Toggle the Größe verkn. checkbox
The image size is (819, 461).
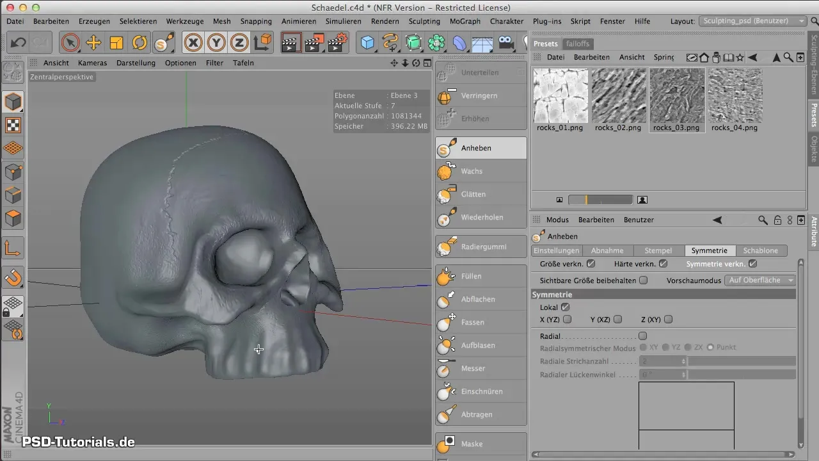[x=591, y=263]
